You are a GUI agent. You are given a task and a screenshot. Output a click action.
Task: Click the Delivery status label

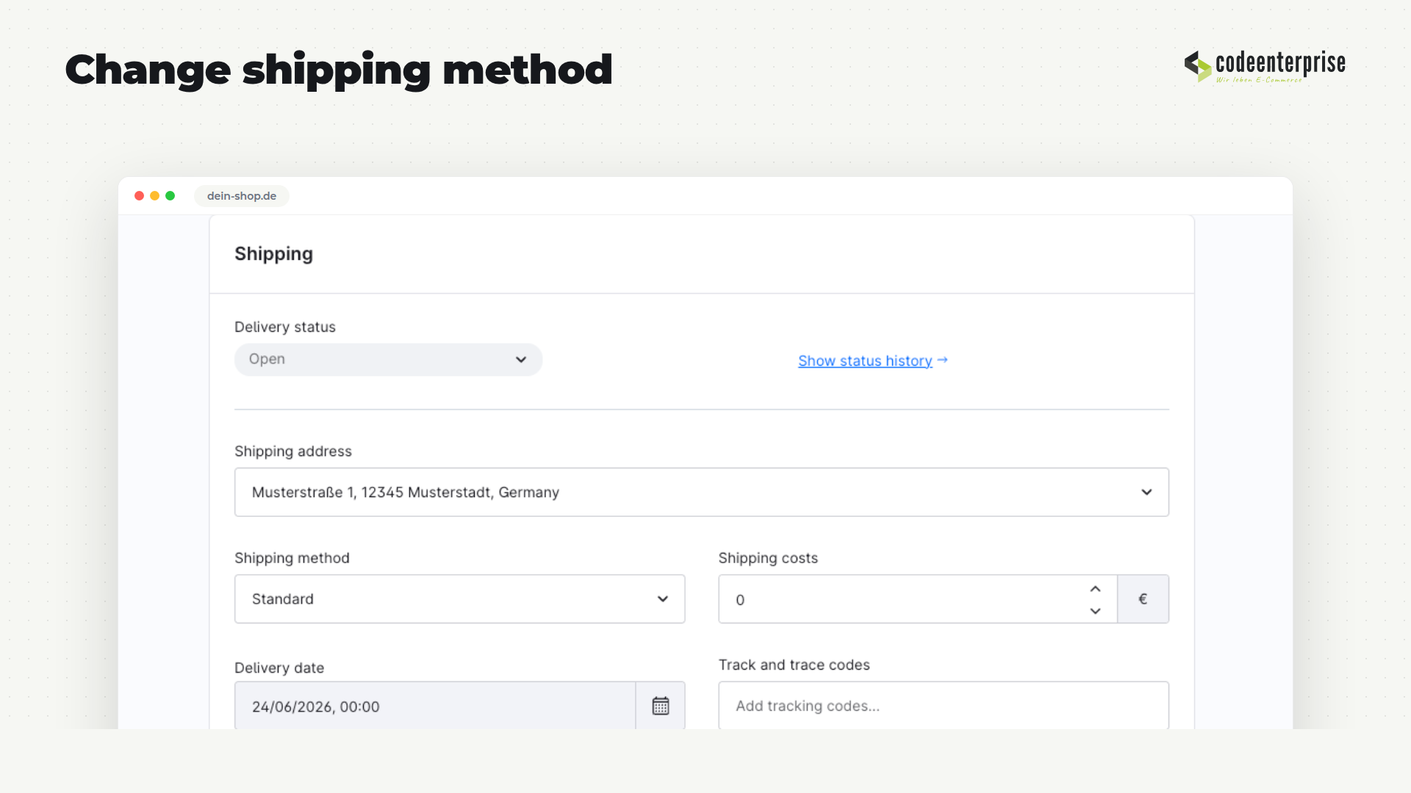(x=285, y=327)
